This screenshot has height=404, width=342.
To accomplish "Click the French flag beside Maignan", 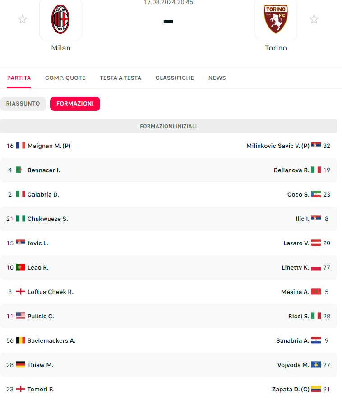I will 21,146.
